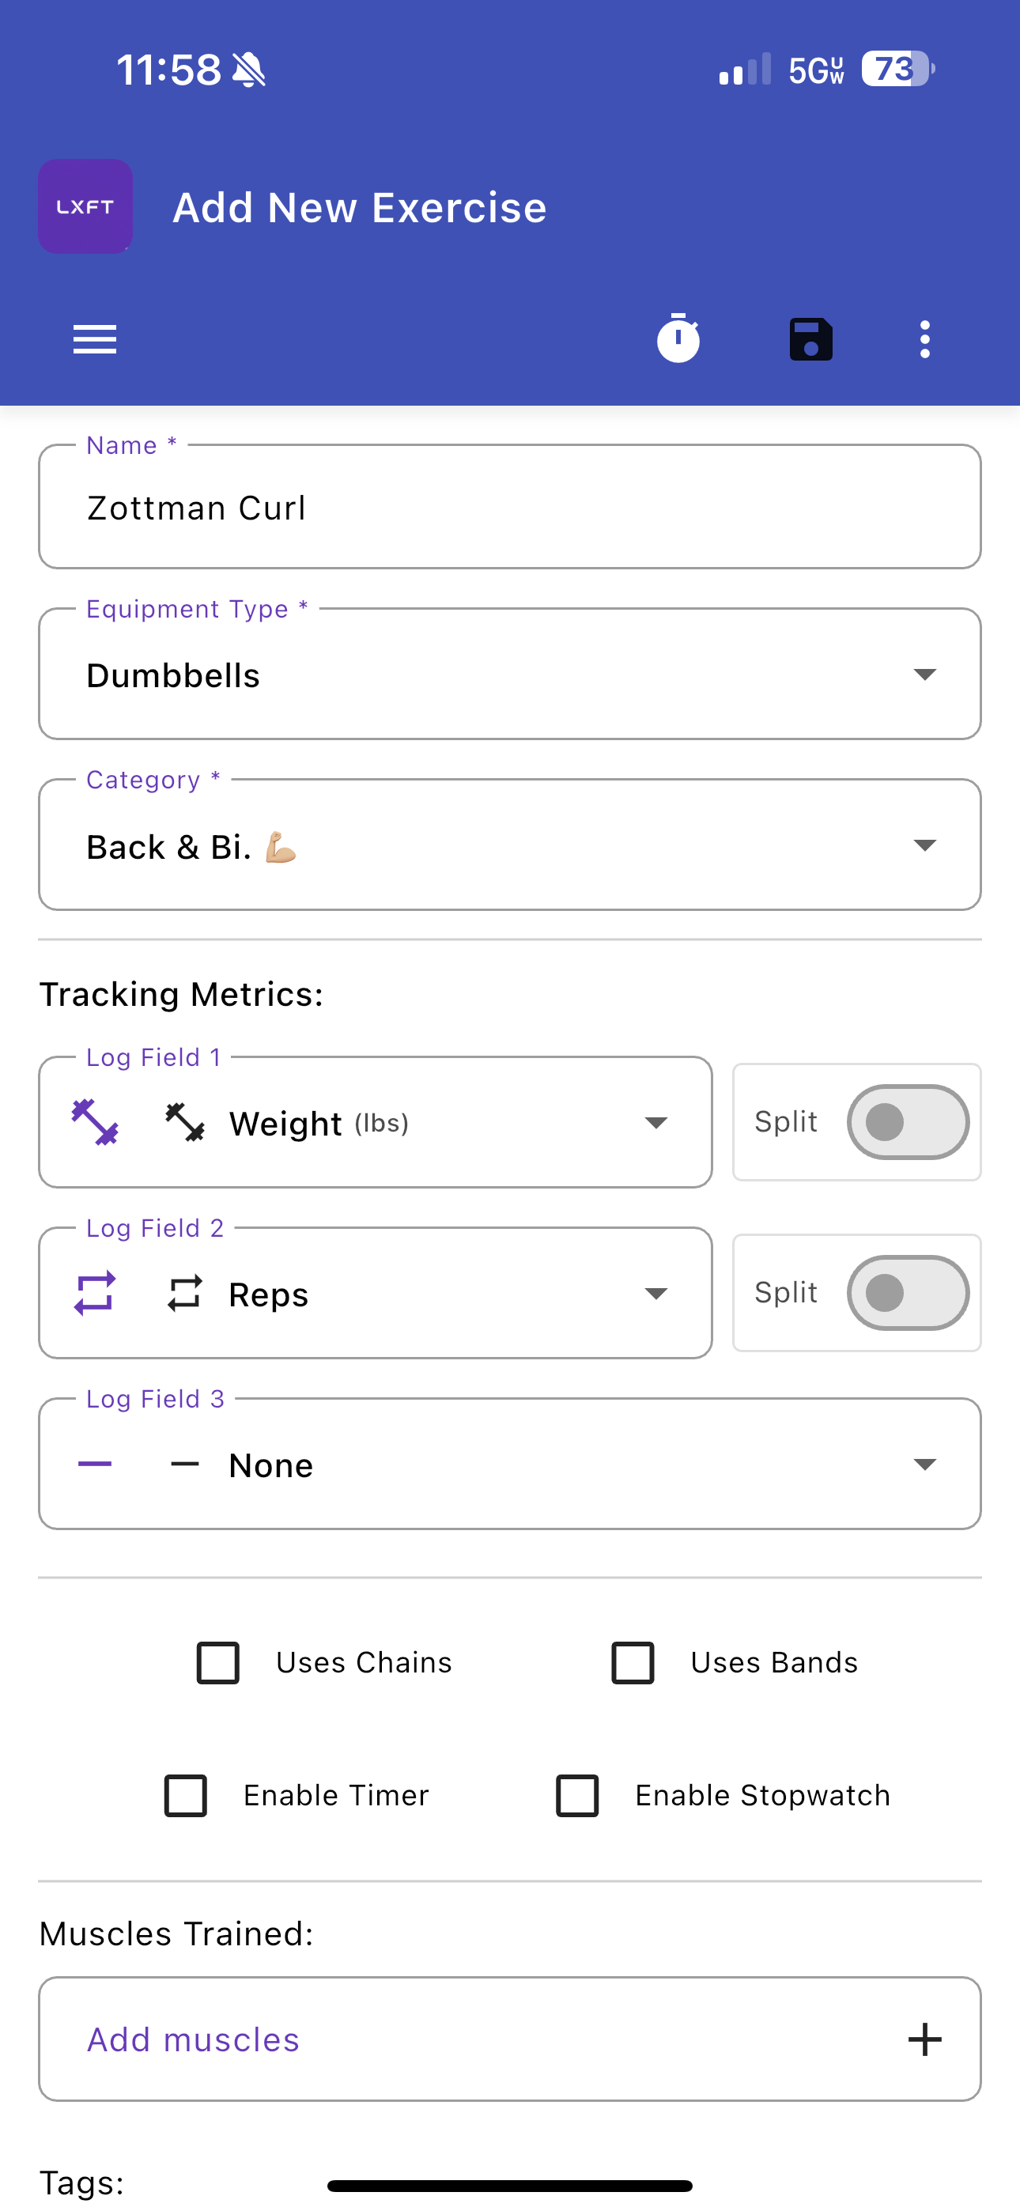Tap the stopwatch timer icon in toolbar
The width and height of the screenshot is (1020, 2211).
pos(678,338)
